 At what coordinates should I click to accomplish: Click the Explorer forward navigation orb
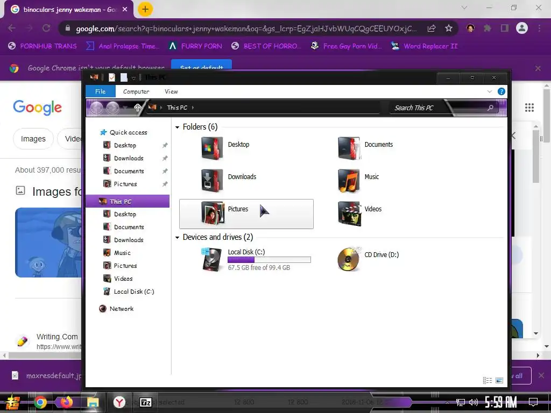(x=112, y=108)
